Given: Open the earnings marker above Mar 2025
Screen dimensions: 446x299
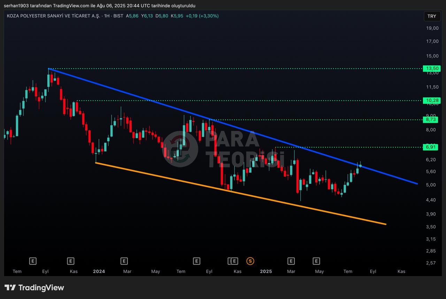Looking at the screenshot, I should click(291, 261).
